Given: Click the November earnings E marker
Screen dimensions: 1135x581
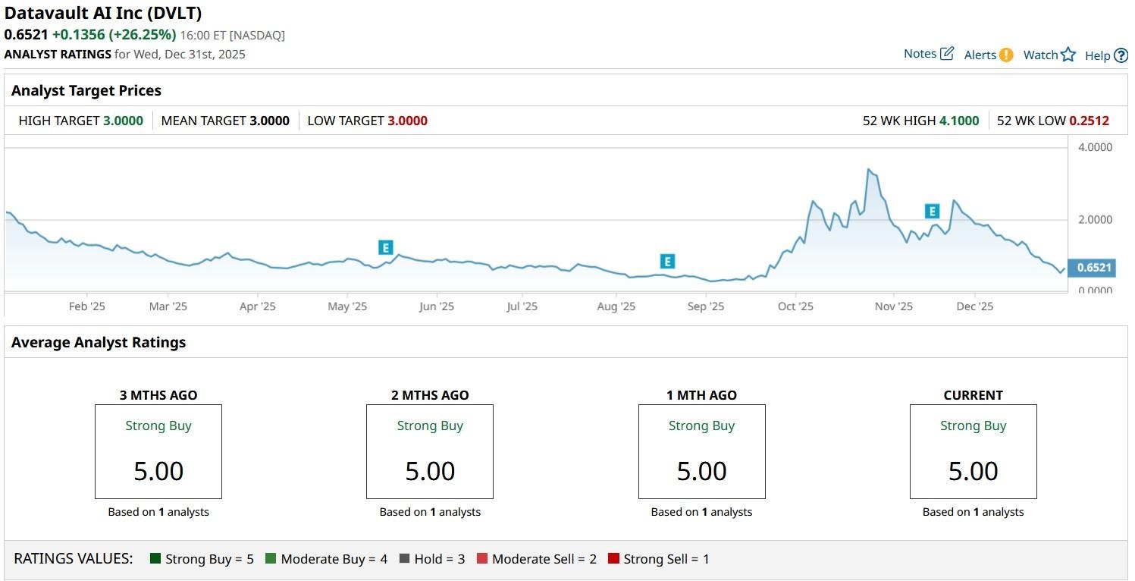Looking at the screenshot, I should 932,212.
